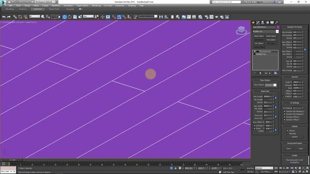Activate the Select Object tool
The height and width of the screenshot is (174, 310).
(x=43, y=17)
